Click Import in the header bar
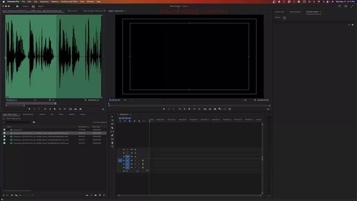357x201 pixels. point(26,6)
